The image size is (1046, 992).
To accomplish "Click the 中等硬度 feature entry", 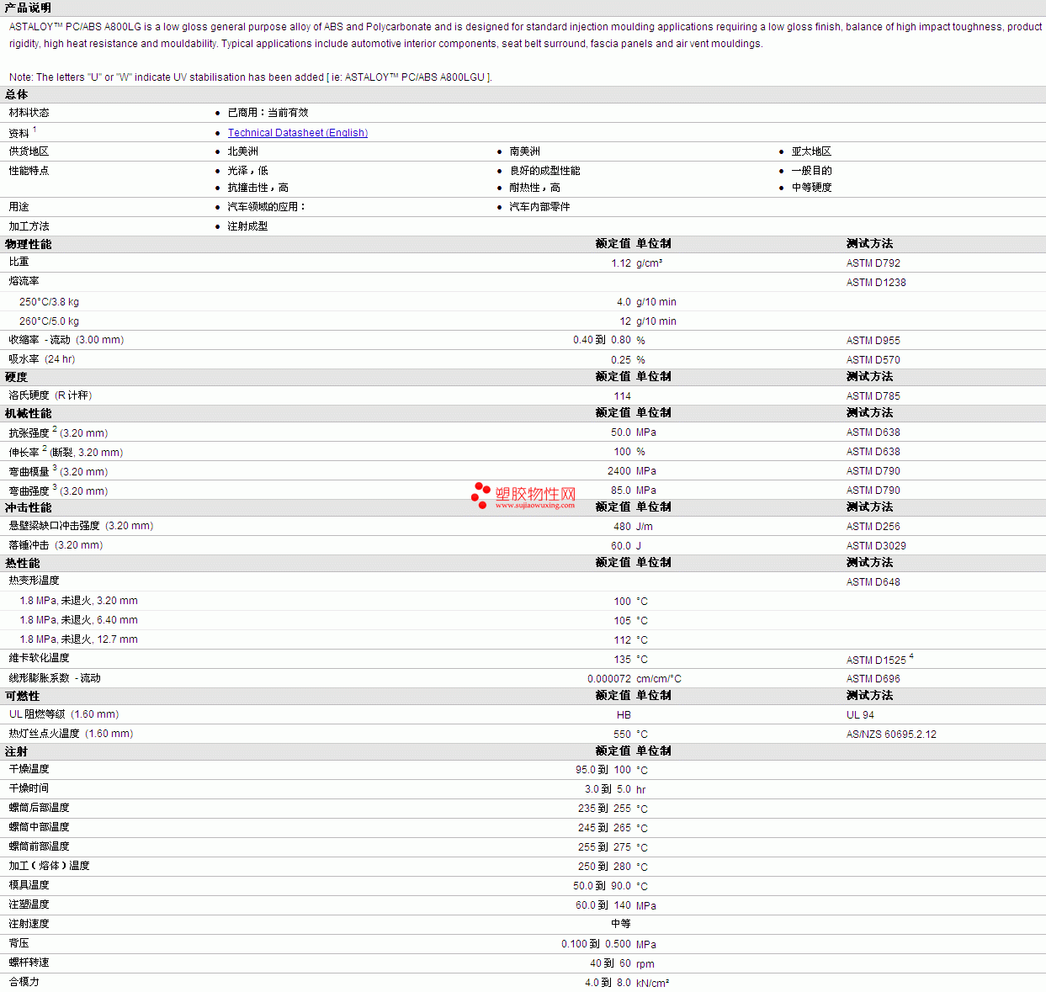I will [810, 188].
